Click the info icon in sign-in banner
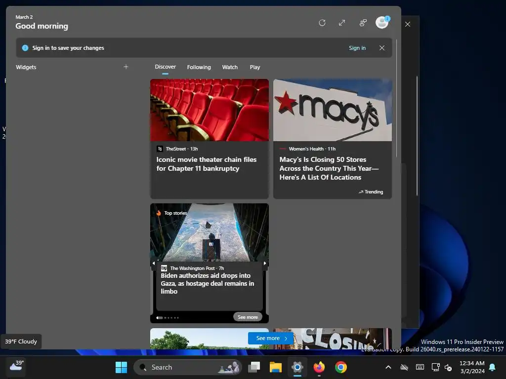This screenshot has width=506, height=379. 25,48
